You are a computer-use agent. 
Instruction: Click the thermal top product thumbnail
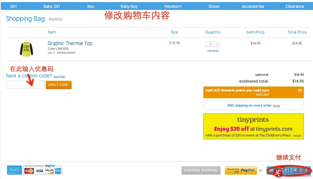tap(27, 49)
